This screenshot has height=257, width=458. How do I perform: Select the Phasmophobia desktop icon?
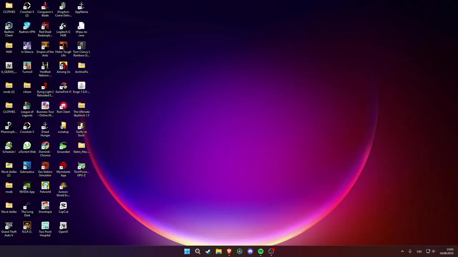point(9,128)
